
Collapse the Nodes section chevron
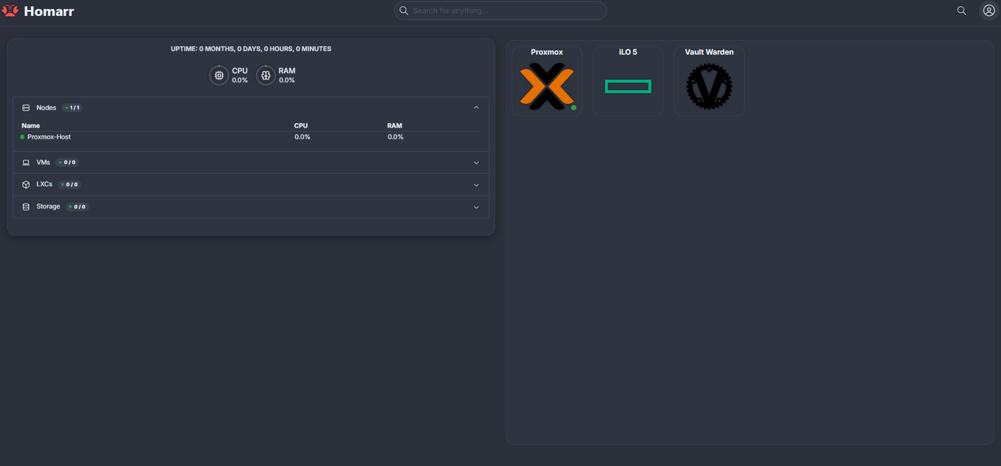click(x=476, y=108)
